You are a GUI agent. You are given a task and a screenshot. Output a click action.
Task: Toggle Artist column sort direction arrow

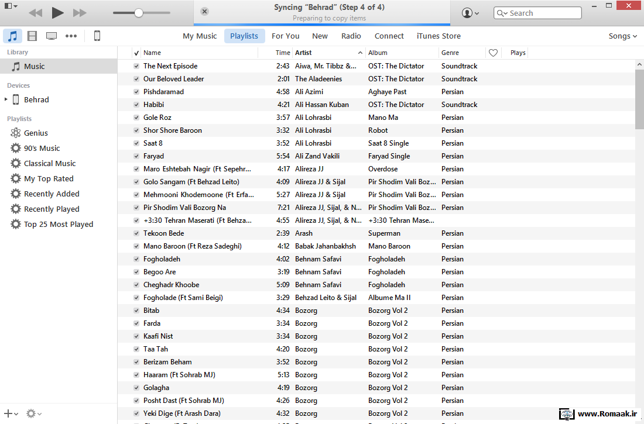tap(360, 53)
